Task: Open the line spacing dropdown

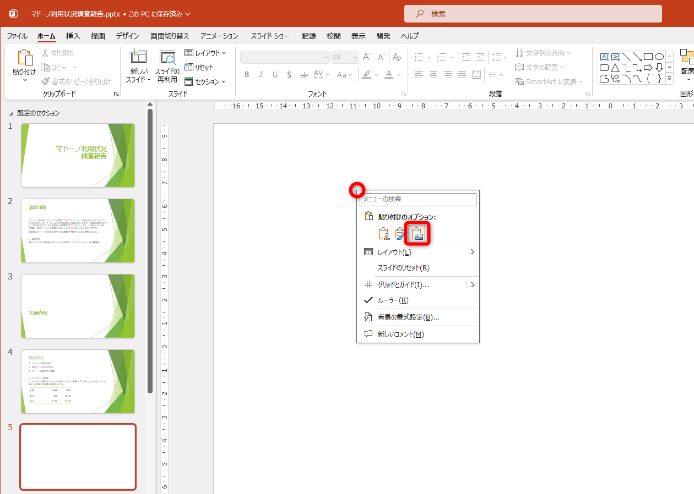Action: (x=500, y=57)
